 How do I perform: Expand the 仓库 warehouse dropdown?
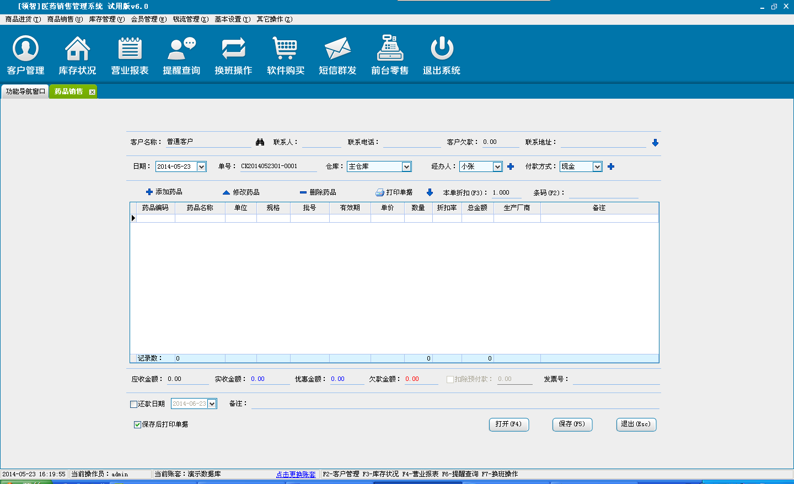(406, 166)
